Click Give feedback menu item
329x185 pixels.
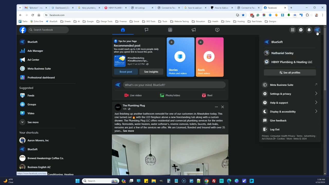pos(290,121)
